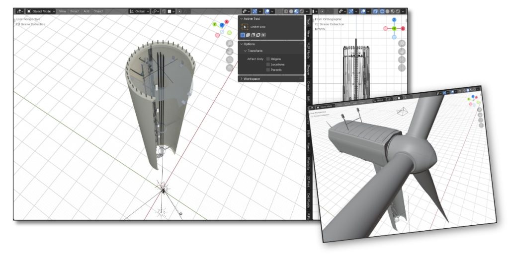509x254 pixels.
Task: Switch main viewport to Rendered shading
Action: pyautogui.click(x=302, y=11)
